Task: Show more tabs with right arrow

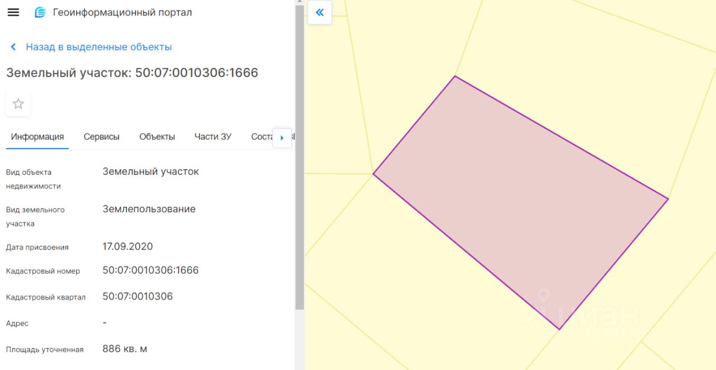Action: click(x=282, y=137)
